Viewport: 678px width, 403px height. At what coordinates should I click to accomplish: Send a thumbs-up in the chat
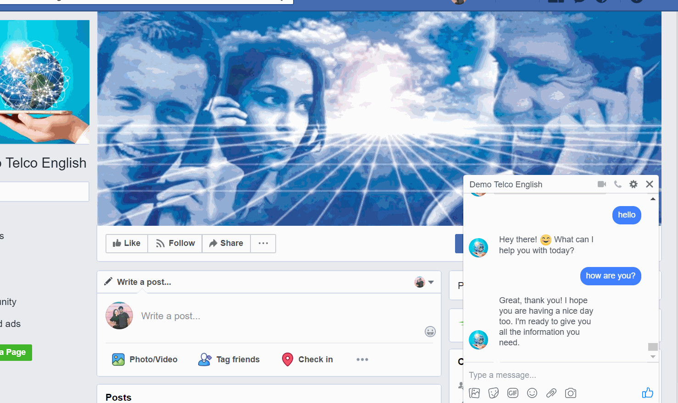pos(647,393)
